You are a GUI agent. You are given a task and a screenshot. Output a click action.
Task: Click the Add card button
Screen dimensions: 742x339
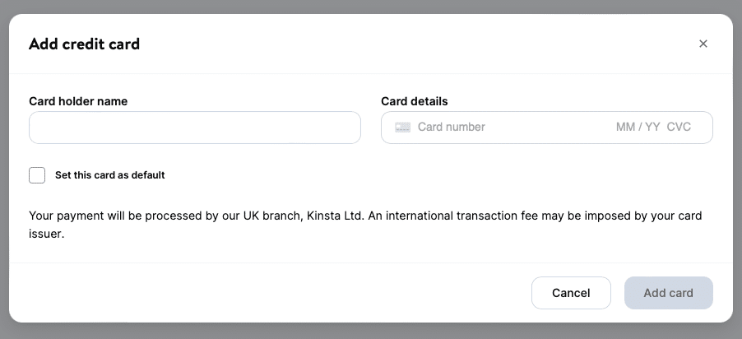[x=669, y=293]
